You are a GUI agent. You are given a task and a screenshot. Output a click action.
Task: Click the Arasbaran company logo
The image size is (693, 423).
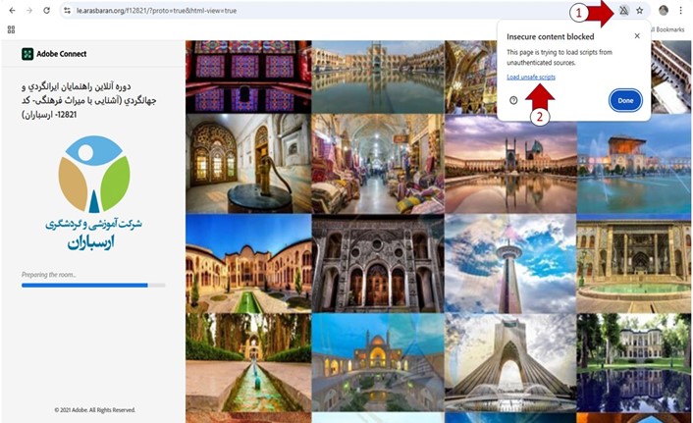pos(93,192)
